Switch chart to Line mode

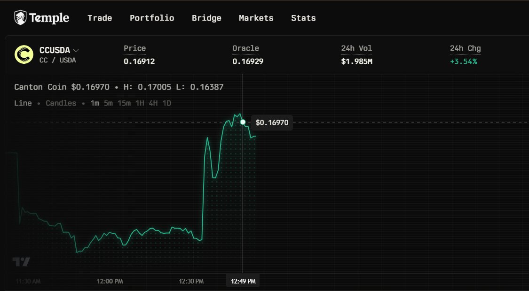coord(23,103)
